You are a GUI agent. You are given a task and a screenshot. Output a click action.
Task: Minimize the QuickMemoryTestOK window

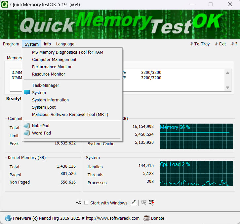click(191, 4)
